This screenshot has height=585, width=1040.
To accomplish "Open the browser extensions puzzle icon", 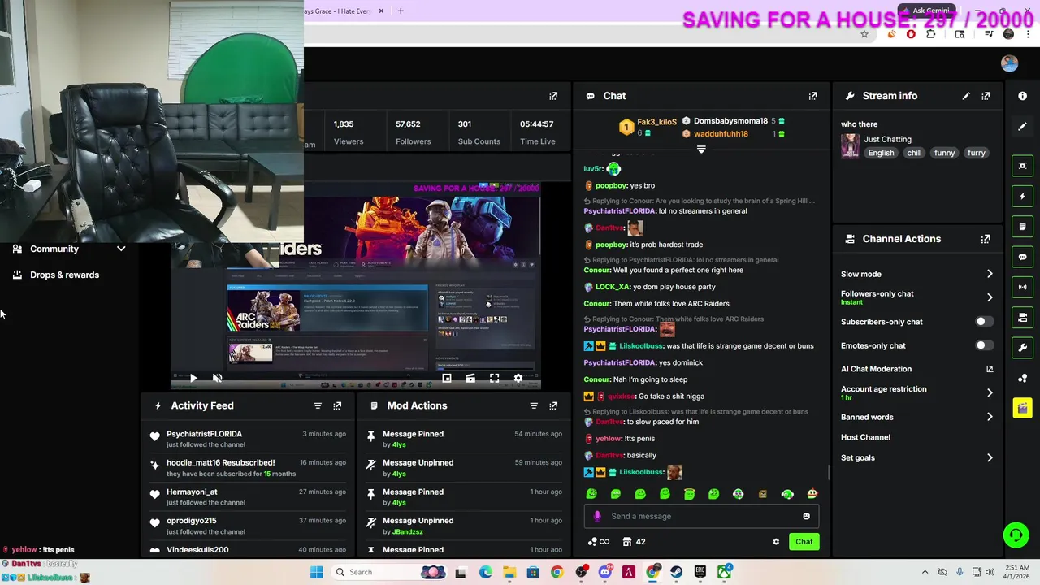I will click(931, 34).
